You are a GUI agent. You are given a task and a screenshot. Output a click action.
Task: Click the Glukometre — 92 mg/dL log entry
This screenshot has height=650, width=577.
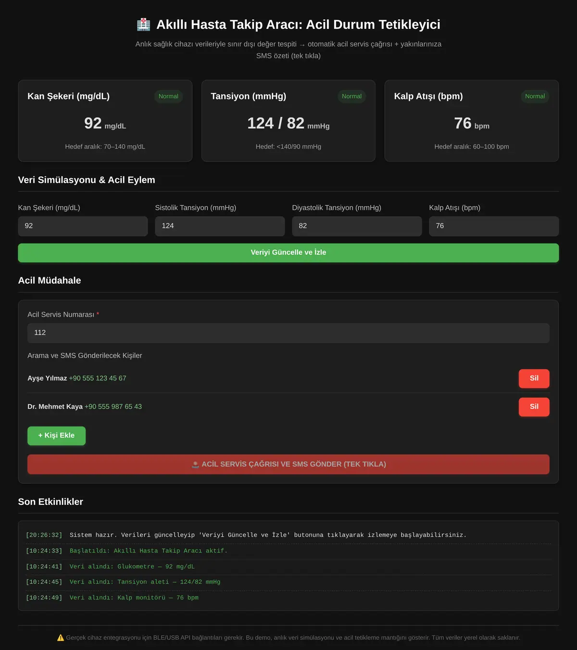click(288, 567)
